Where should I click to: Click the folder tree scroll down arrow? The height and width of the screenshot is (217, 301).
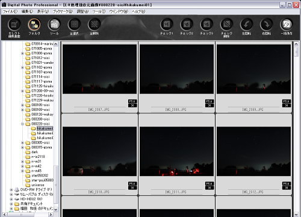click(x=55, y=209)
